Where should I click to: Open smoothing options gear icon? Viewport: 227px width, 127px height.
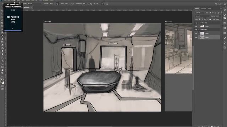91,4
